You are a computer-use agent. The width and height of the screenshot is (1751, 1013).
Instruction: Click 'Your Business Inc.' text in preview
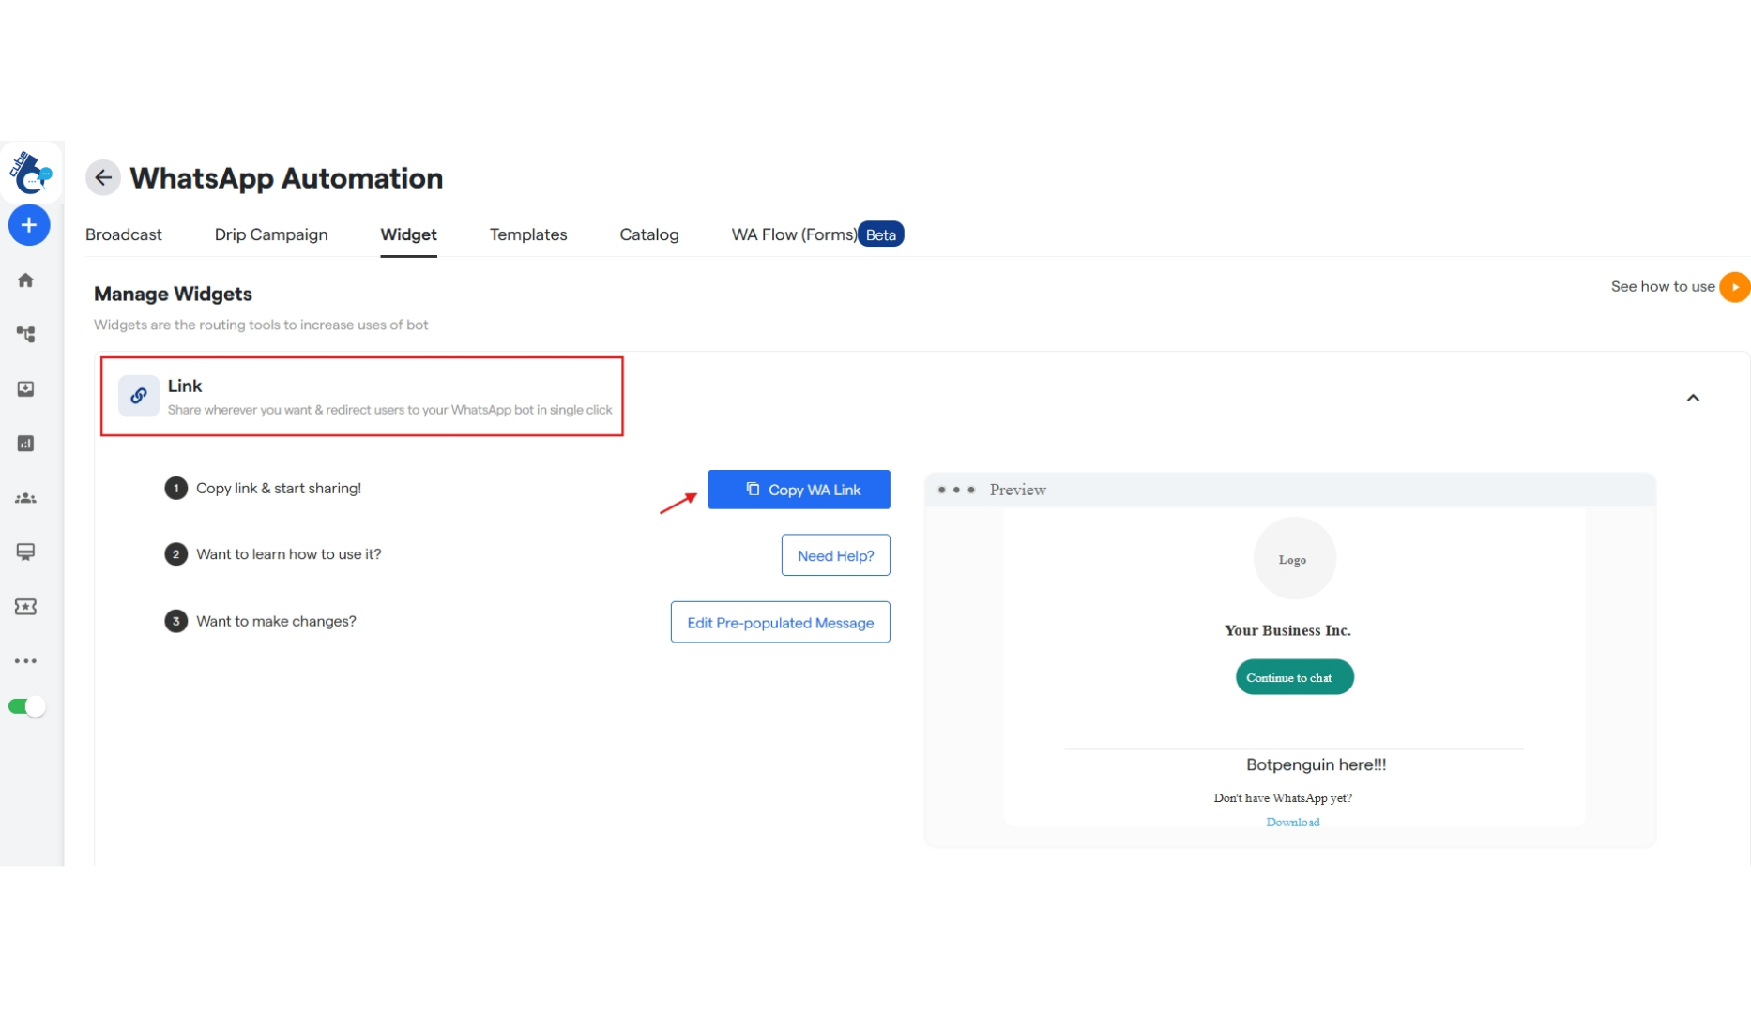tap(1287, 630)
